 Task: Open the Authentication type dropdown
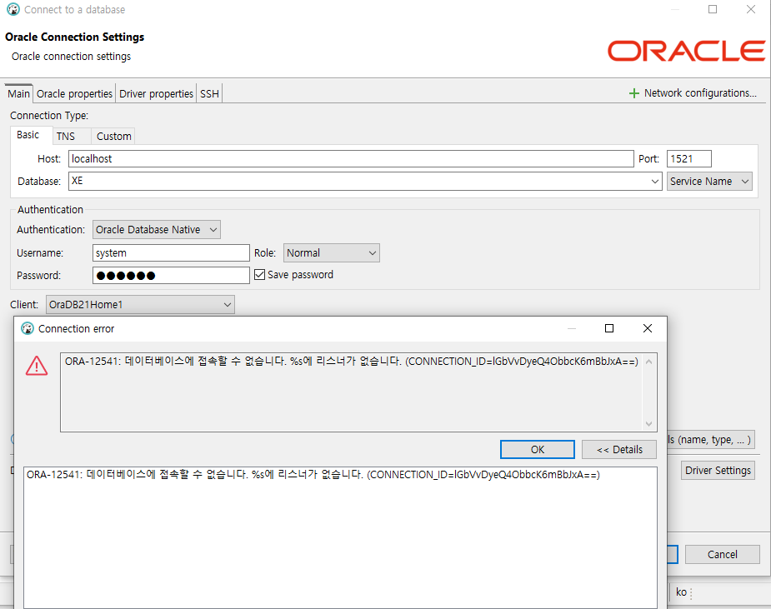pos(157,230)
